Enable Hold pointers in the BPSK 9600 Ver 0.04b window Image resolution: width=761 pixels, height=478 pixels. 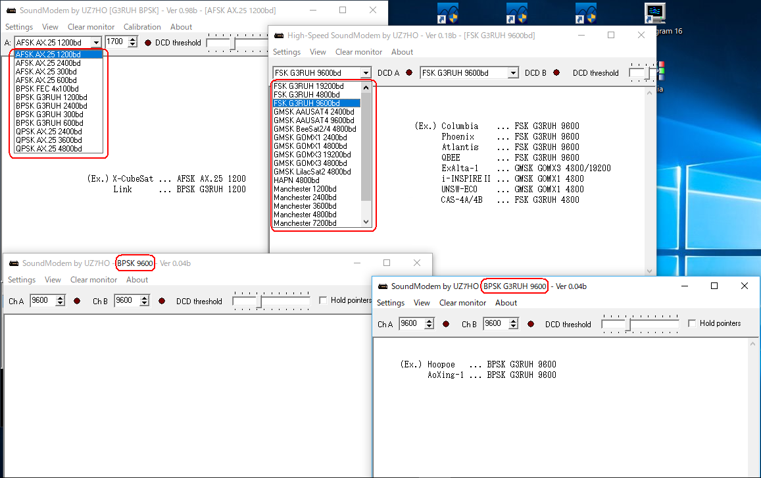(323, 301)
